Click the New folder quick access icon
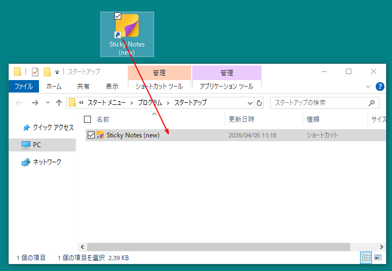The height and width of the screenshot is (271, 392). click(x=47, y=72)
